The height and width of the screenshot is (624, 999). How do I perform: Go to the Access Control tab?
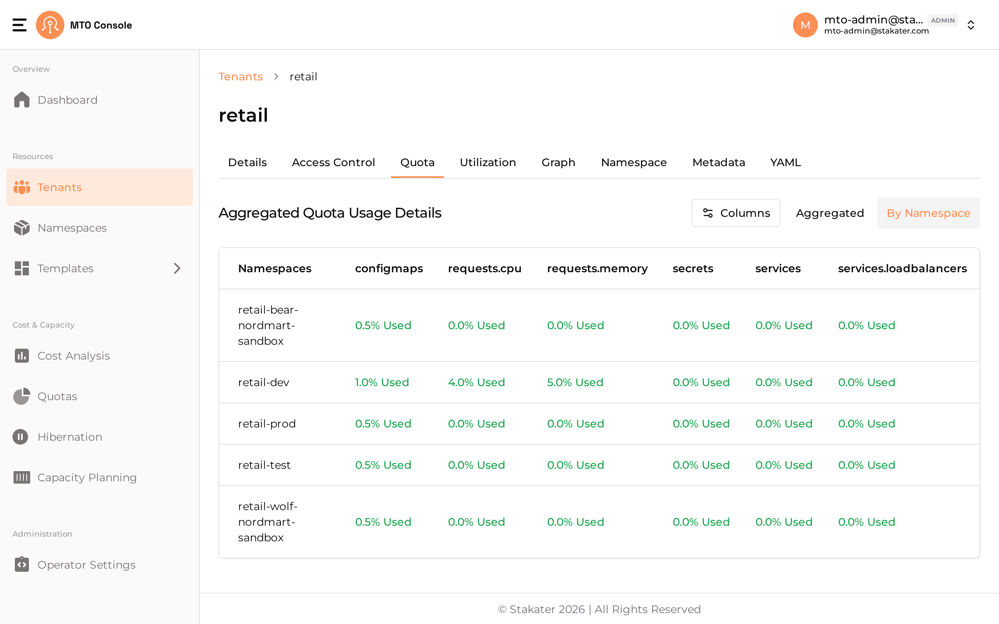[333, 163]
